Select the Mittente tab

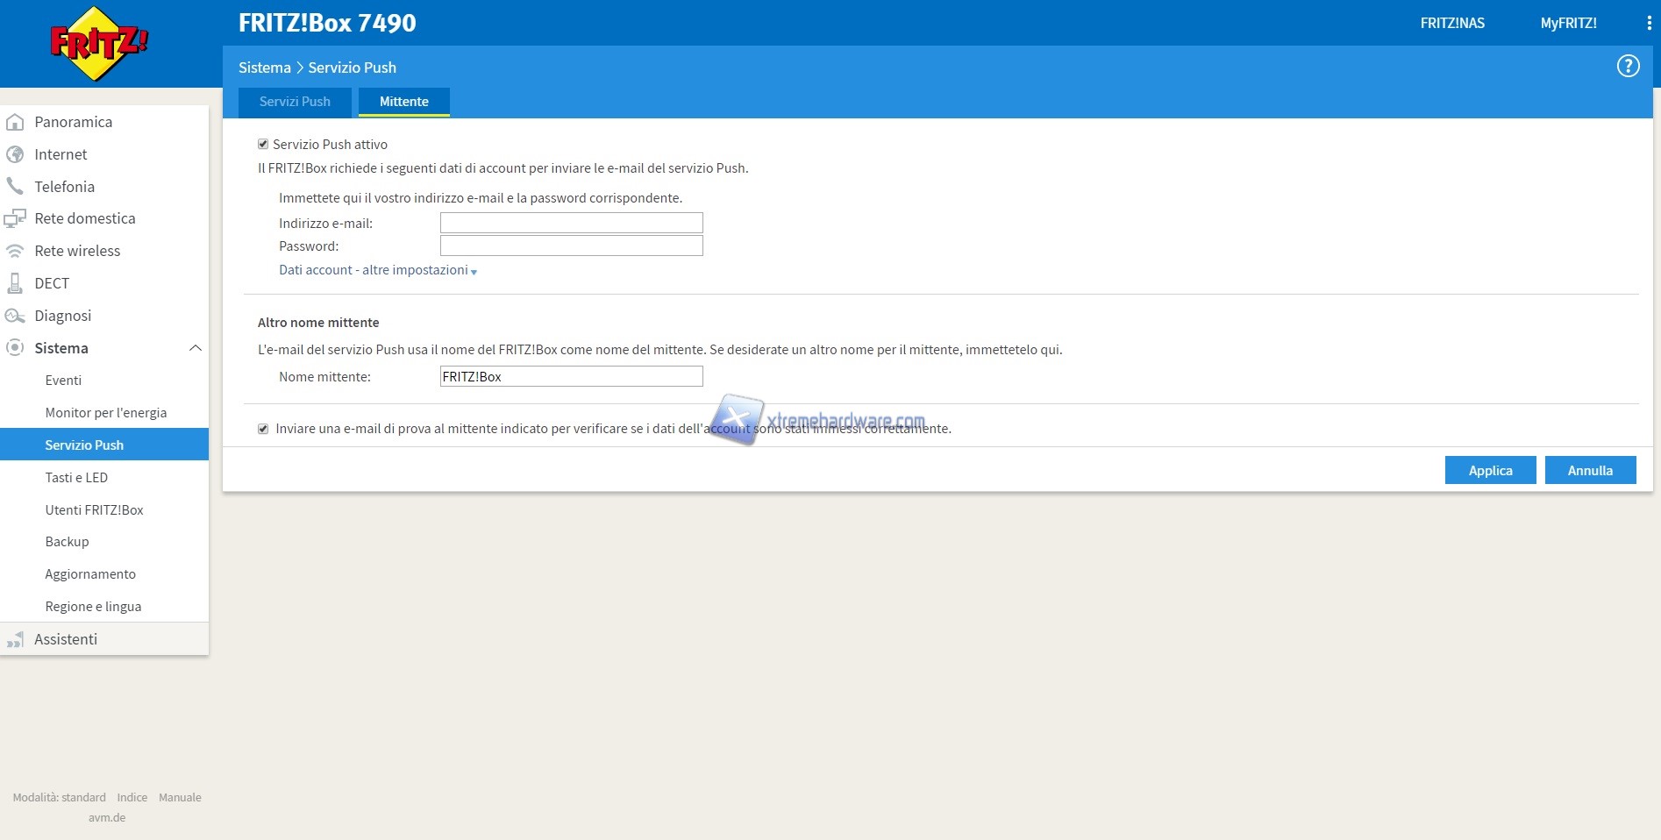(403, 102)
